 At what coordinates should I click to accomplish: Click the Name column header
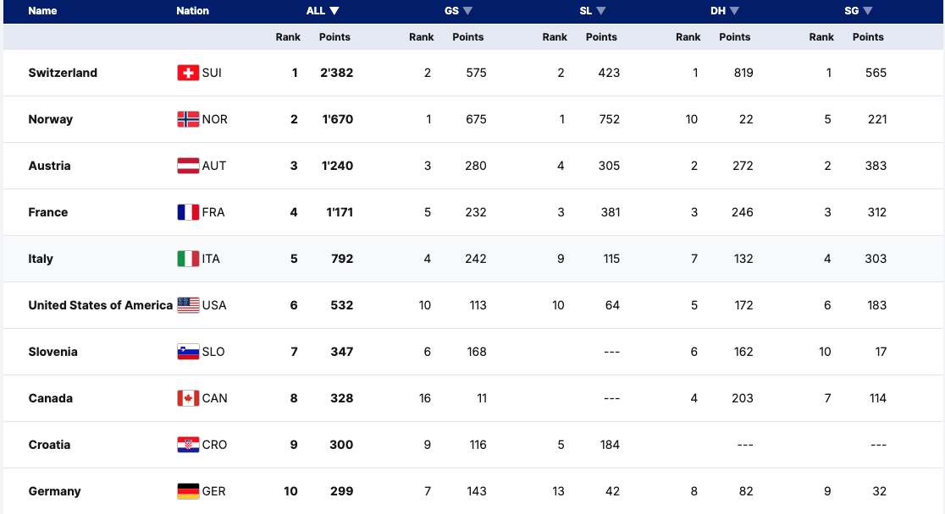(x=42, y=11)
